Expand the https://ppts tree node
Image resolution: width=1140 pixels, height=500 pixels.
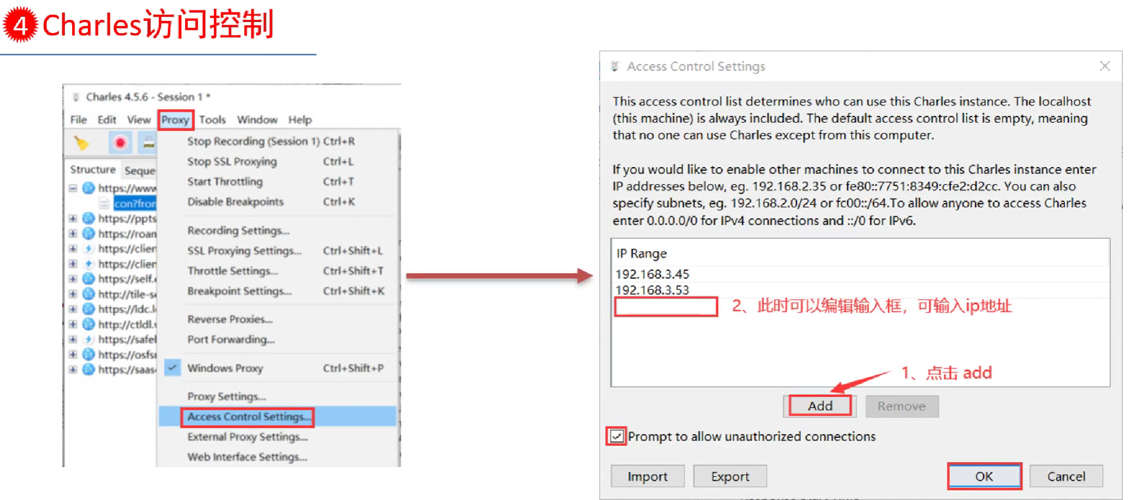point(73,218)
